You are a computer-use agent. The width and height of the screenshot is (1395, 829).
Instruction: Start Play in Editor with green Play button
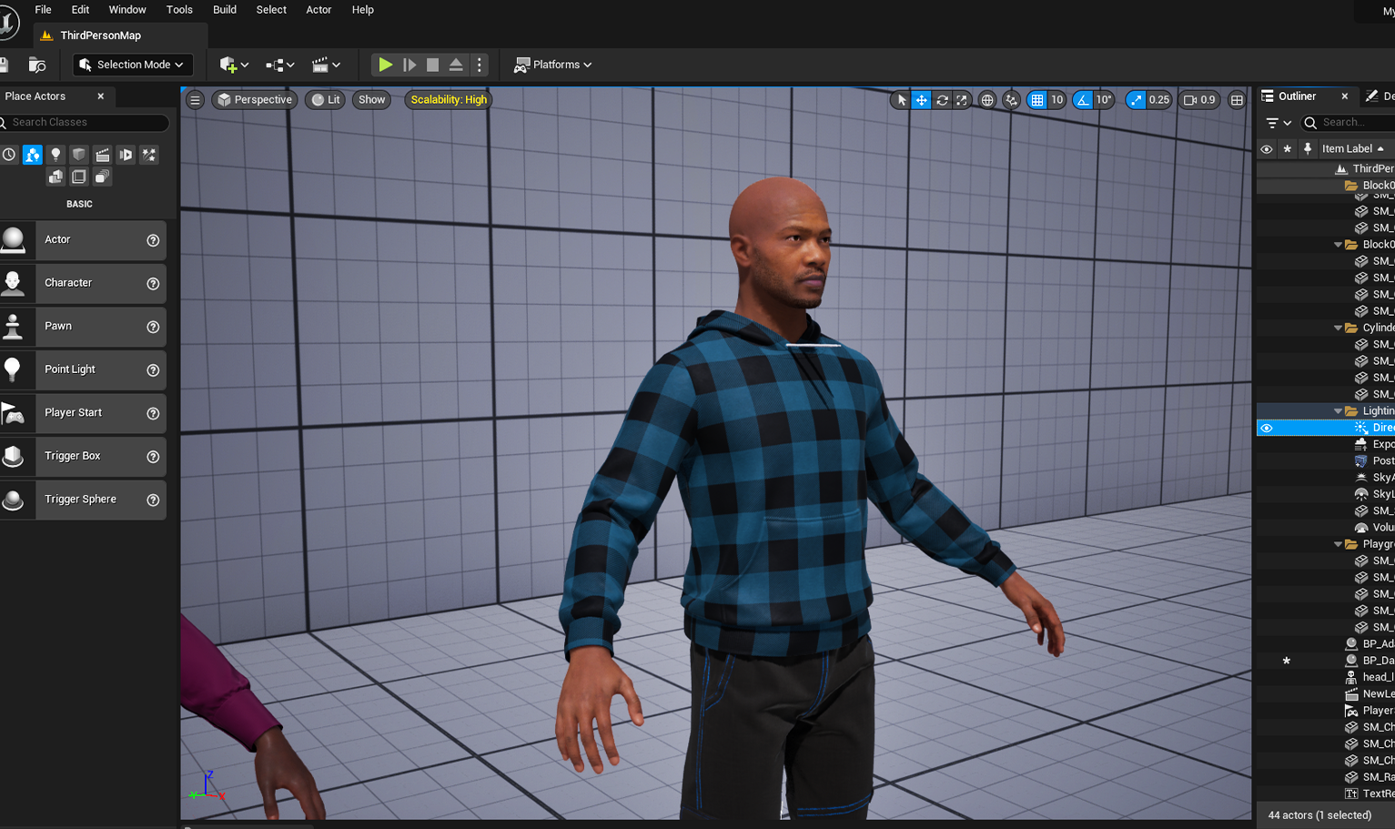pyautogui.click(x=386, y=65)
